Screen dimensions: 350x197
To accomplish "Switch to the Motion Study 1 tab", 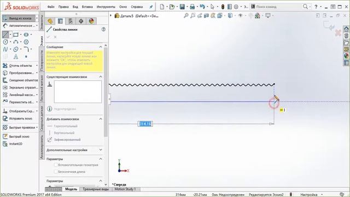I will 125,189.
